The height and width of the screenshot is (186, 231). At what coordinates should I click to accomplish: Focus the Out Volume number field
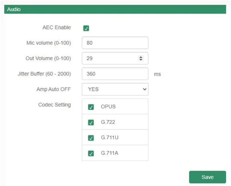coord(109,58)
